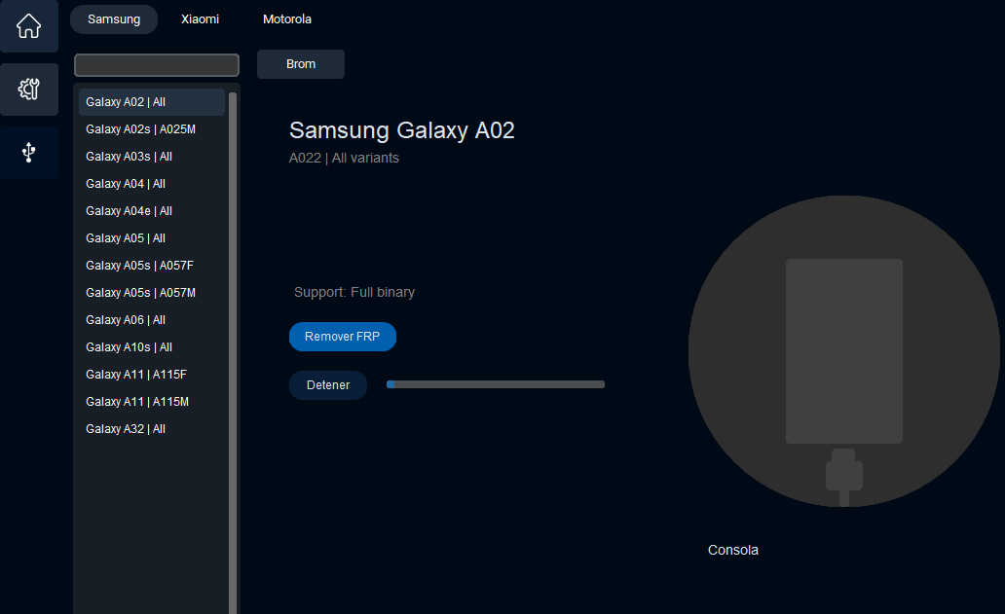1005x614 pixels.
Task: Open the USB connection icon
Action: click(29, 153)
